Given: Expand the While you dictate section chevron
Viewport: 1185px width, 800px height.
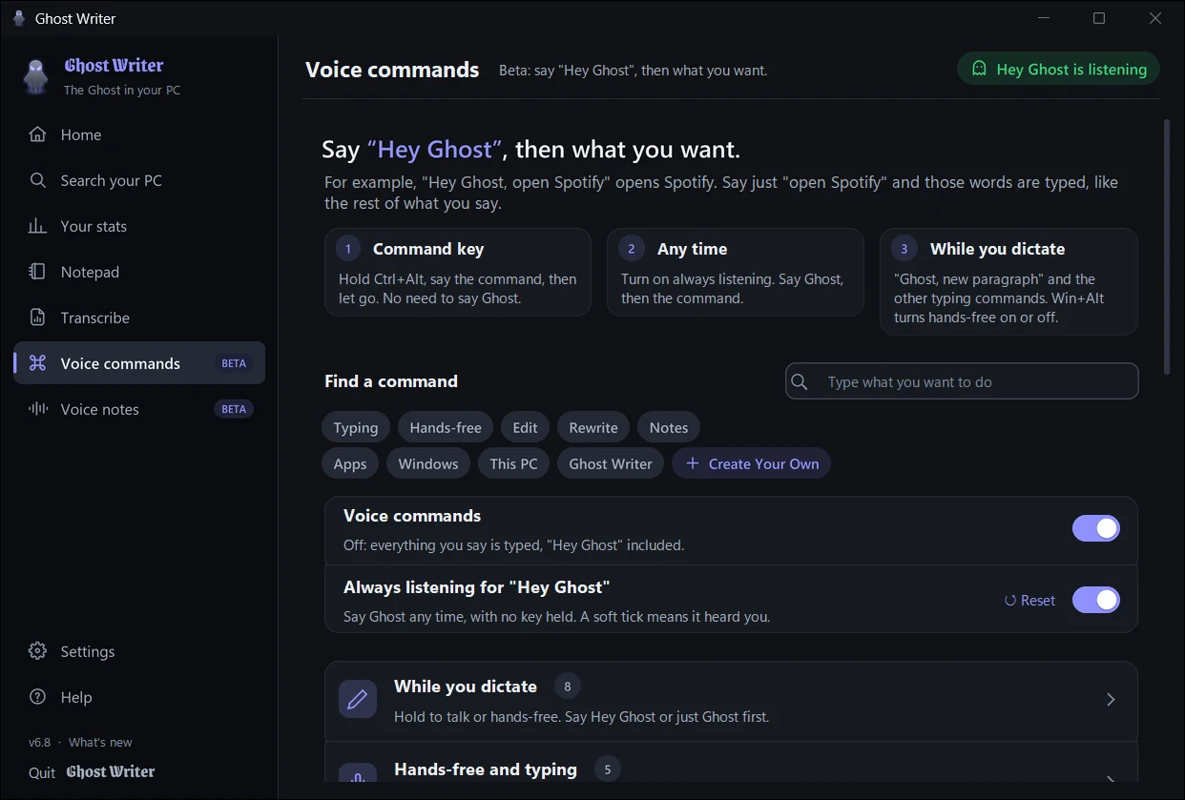Looking at the screenshot, I should coord(1111,700).
